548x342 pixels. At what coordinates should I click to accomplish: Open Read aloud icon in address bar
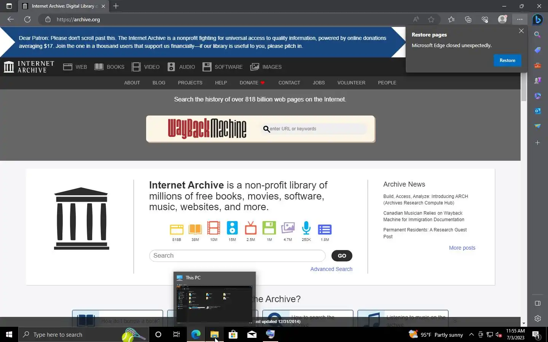[416, 19]
